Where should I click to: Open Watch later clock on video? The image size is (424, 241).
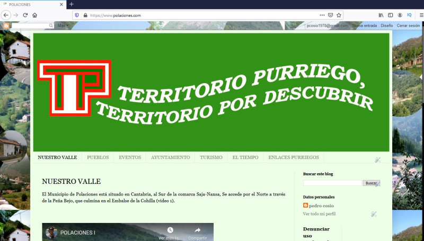[x=170, y=230]
